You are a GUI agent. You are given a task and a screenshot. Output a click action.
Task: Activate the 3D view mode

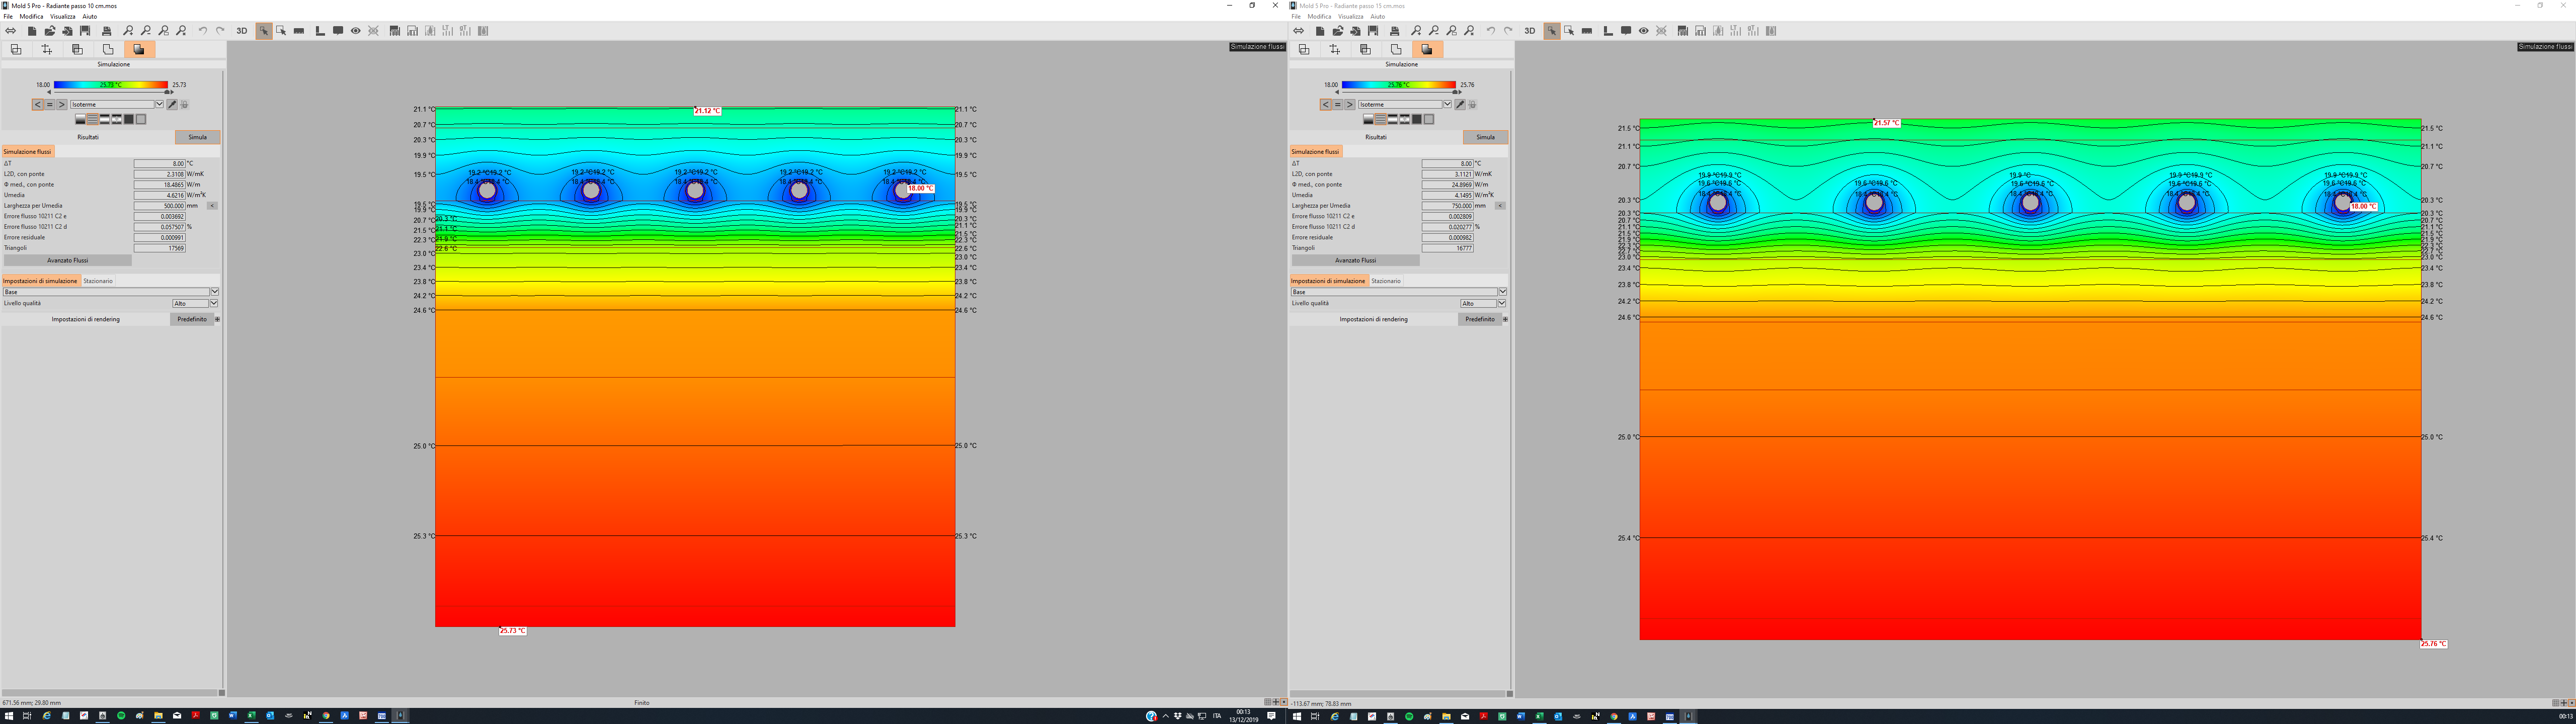tap(242, 31)
